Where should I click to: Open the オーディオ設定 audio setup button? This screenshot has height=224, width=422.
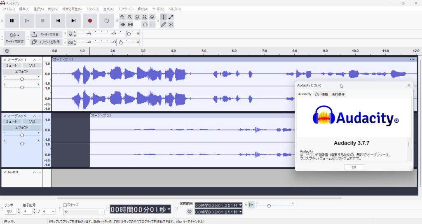[14, 38]
